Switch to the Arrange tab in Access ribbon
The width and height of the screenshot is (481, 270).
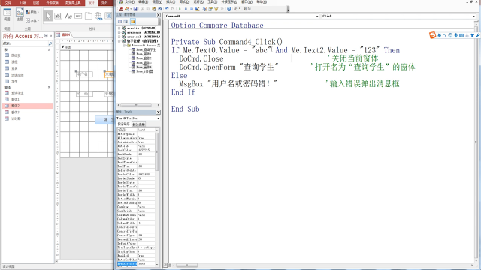104,2
